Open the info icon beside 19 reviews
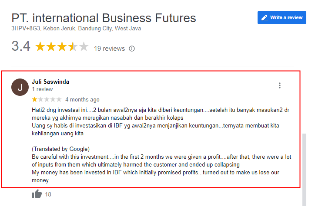 coord(132,49)
